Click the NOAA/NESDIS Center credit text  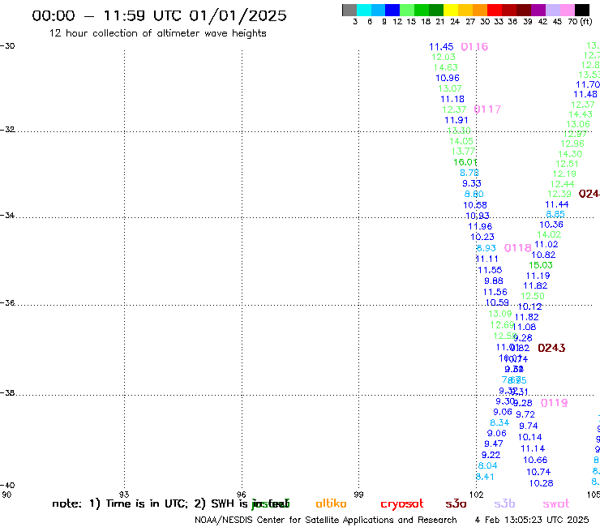pos(326,521)
